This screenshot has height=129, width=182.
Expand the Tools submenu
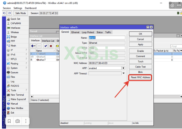[x=27, y=90]
